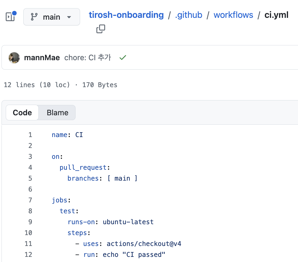Open the 'chore: CI 추가' commit message

(x=88, y=57)
